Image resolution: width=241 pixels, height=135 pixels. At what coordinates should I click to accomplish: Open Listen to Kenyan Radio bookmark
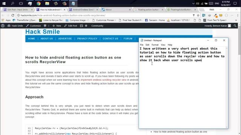(51, 20)
